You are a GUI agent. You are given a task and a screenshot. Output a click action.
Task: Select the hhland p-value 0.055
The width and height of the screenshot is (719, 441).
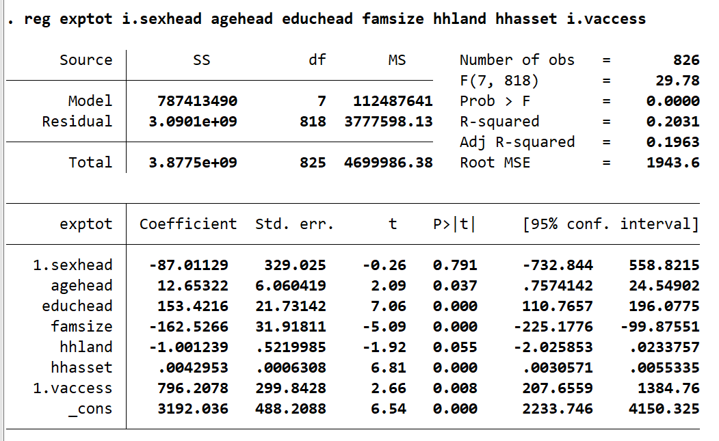tap(455, 347)
